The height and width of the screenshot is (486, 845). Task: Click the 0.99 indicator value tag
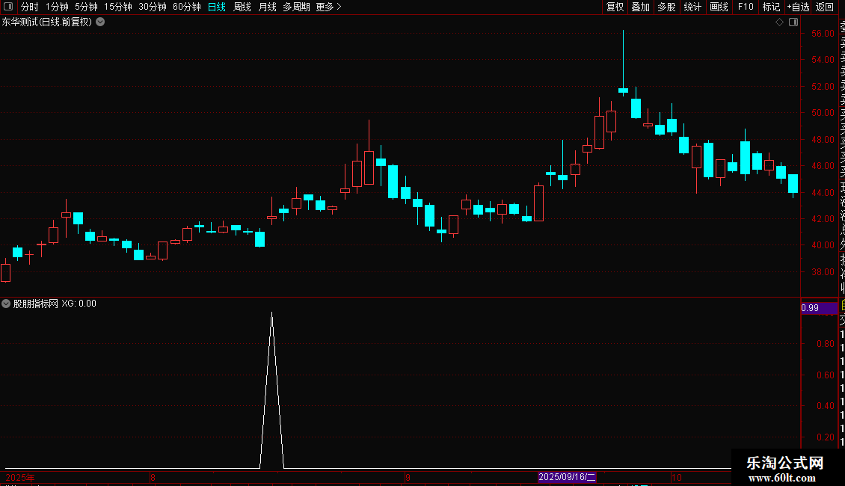(819, 307)
